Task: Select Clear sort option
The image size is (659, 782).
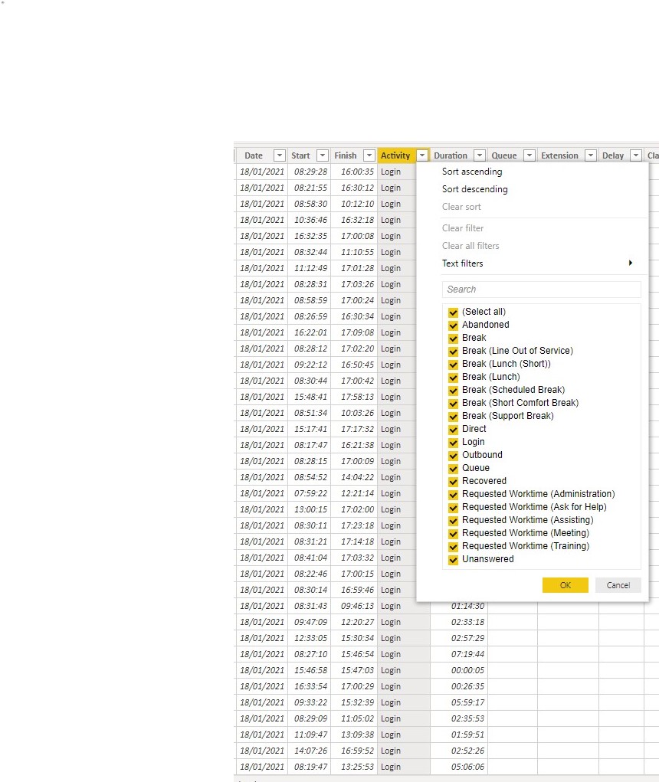Action: coord(461,207)
